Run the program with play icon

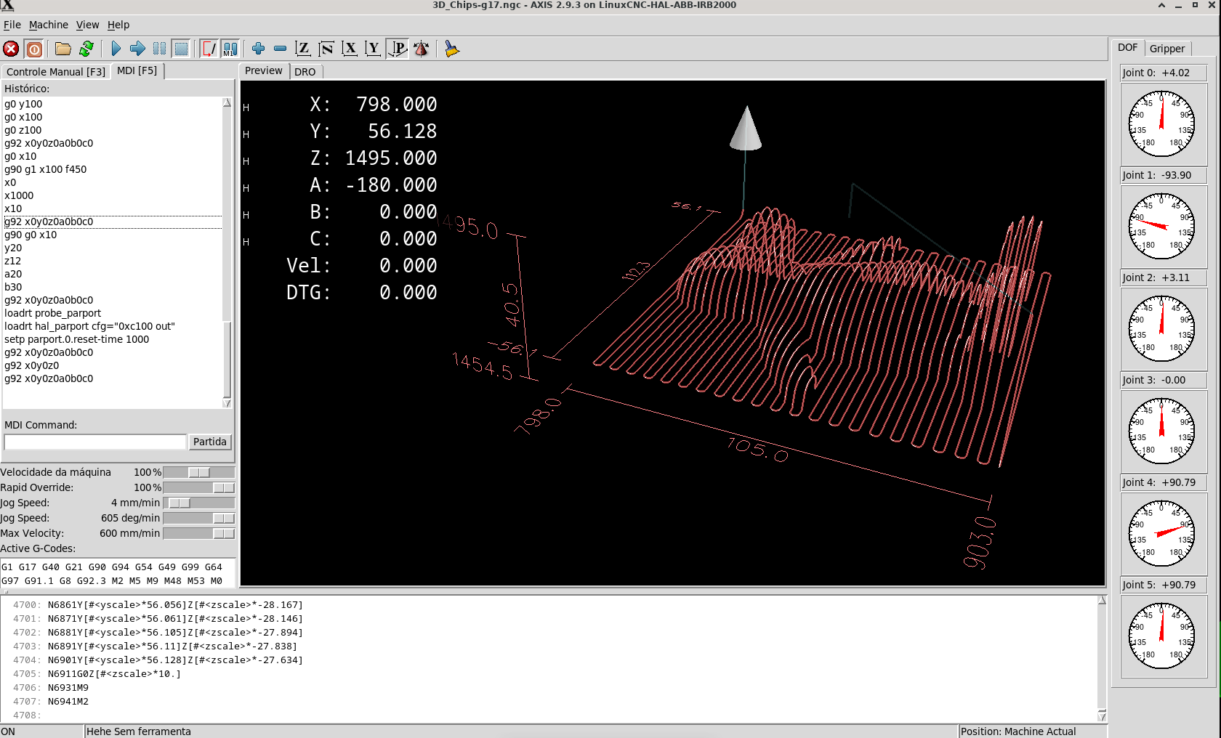[x=116, y=49]
